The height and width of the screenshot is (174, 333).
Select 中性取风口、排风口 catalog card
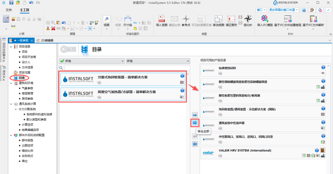[263, 139]
